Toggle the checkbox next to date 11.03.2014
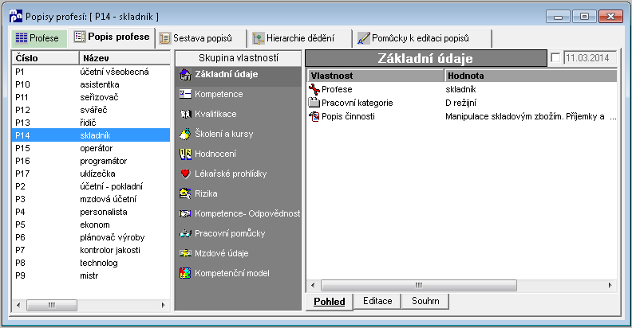Screen dimensions: 632x328 [555, 58]
